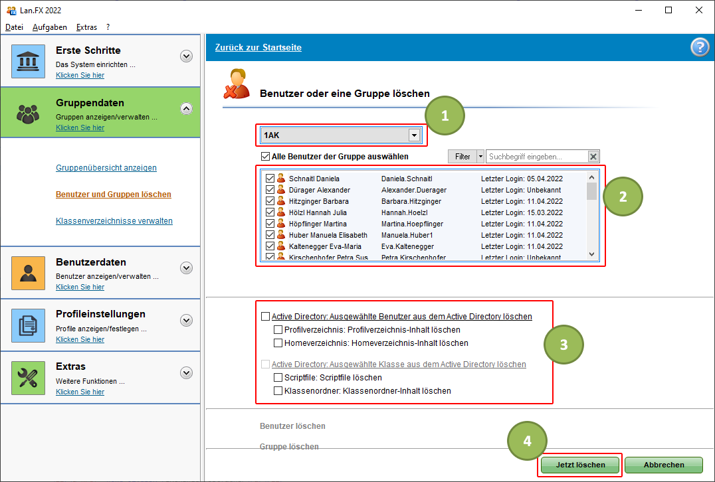
Task: Click the Benutzerdaten person icon
Action: (29, 273)
